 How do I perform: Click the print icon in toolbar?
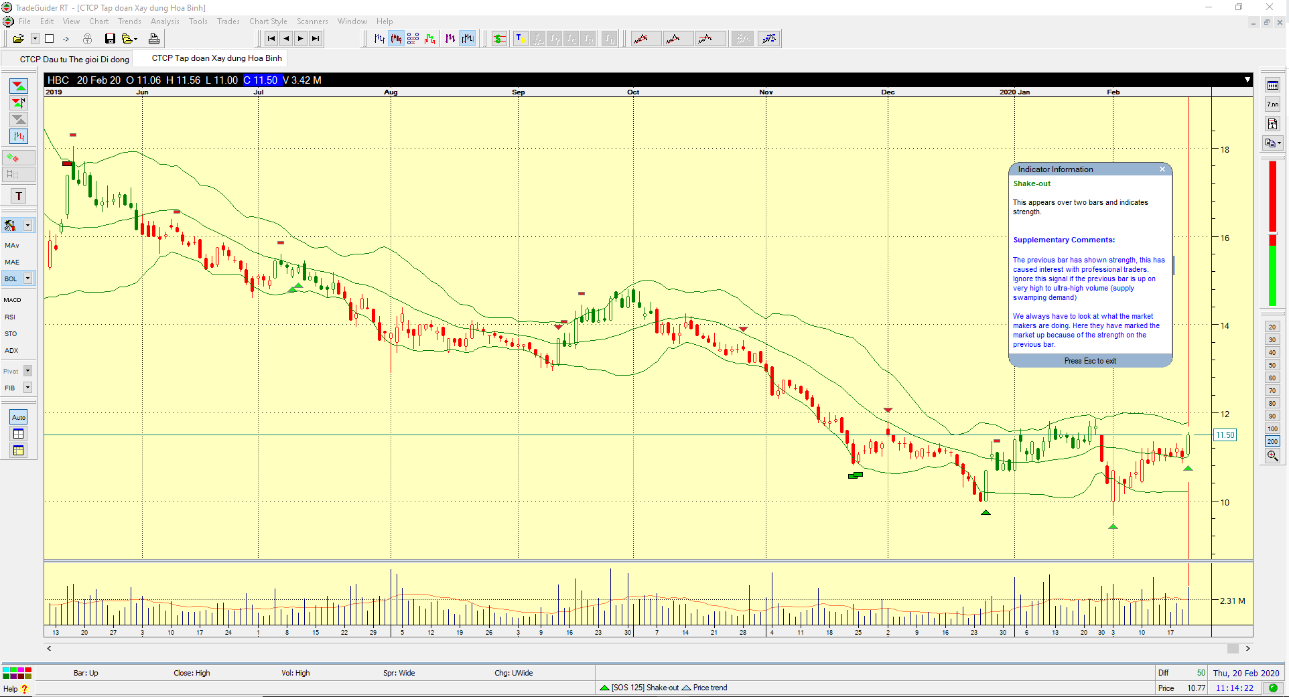point(154,39)
